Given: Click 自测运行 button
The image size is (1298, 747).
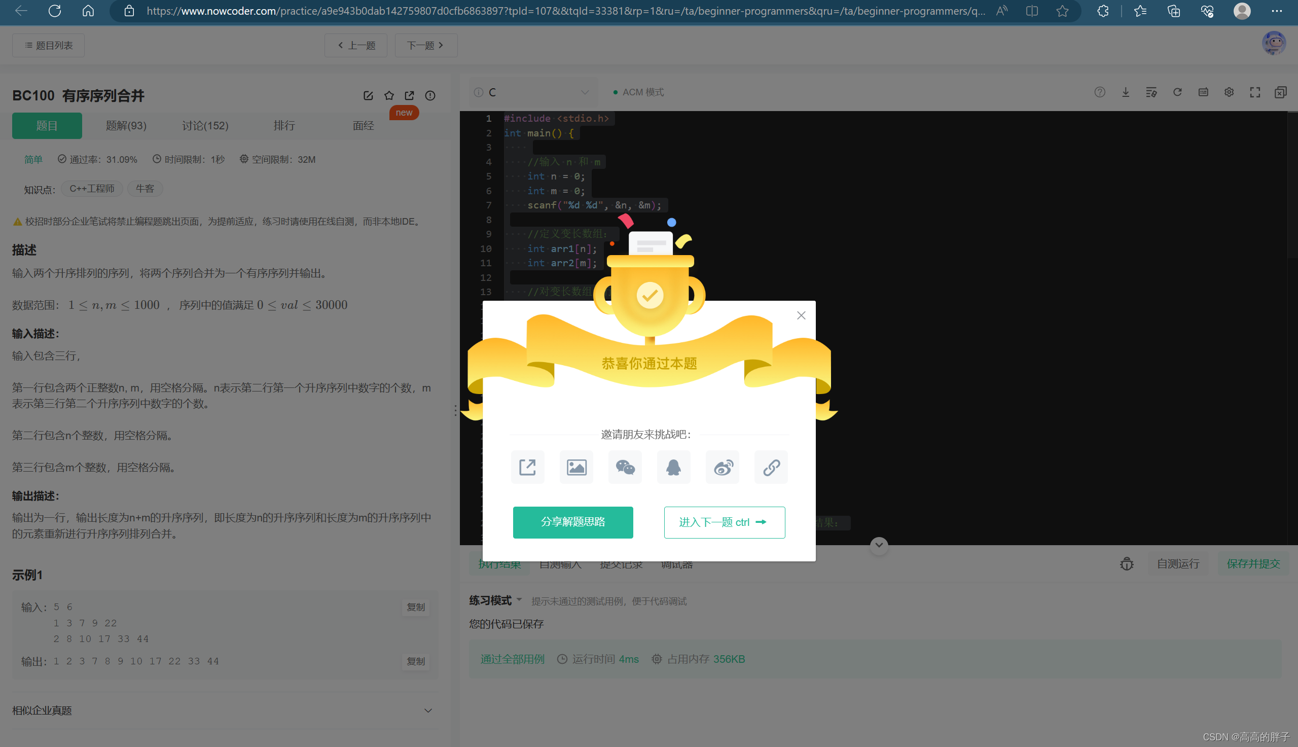Looking at the screenshot, I should pyautogui.click(x=1178, y=564).
